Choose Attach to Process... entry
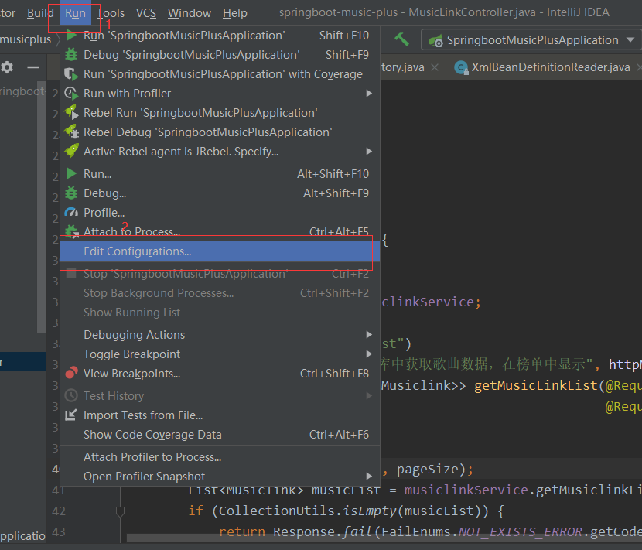The height and width of the screenshot is (550, 642). [220, 232]
